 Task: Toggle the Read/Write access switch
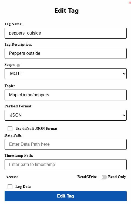coord(103,177)
